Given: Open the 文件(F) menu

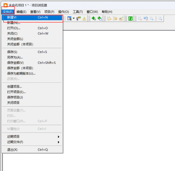Looking at the screenshot, I should (8, 12).
